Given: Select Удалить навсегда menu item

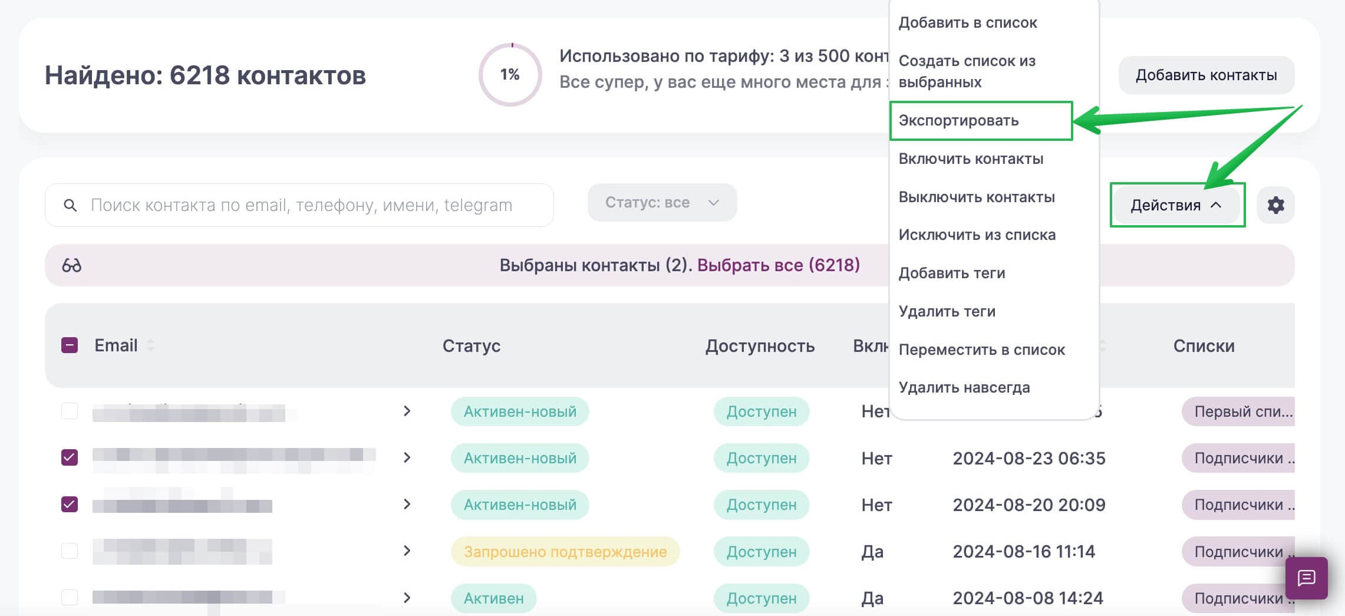Looking at the screenshot, I should (964, 387).
